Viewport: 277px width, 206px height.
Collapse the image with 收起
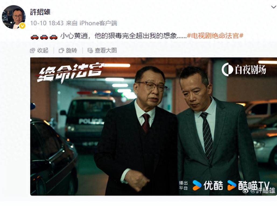point(39,50)
